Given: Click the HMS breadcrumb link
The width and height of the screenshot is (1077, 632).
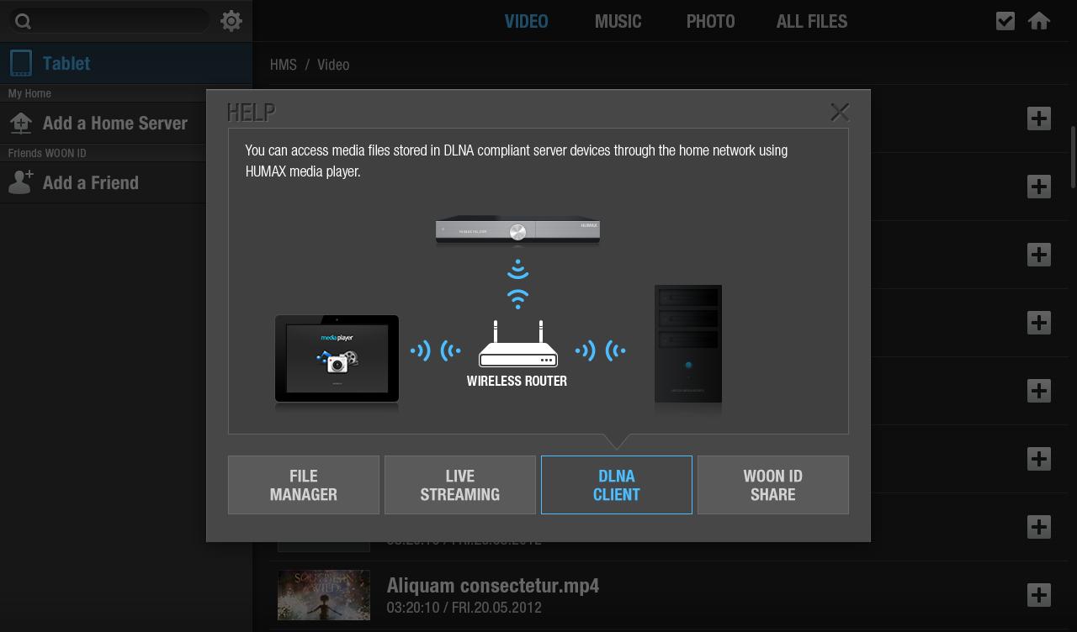Looking at the screenshot, I should coord(283,65).
